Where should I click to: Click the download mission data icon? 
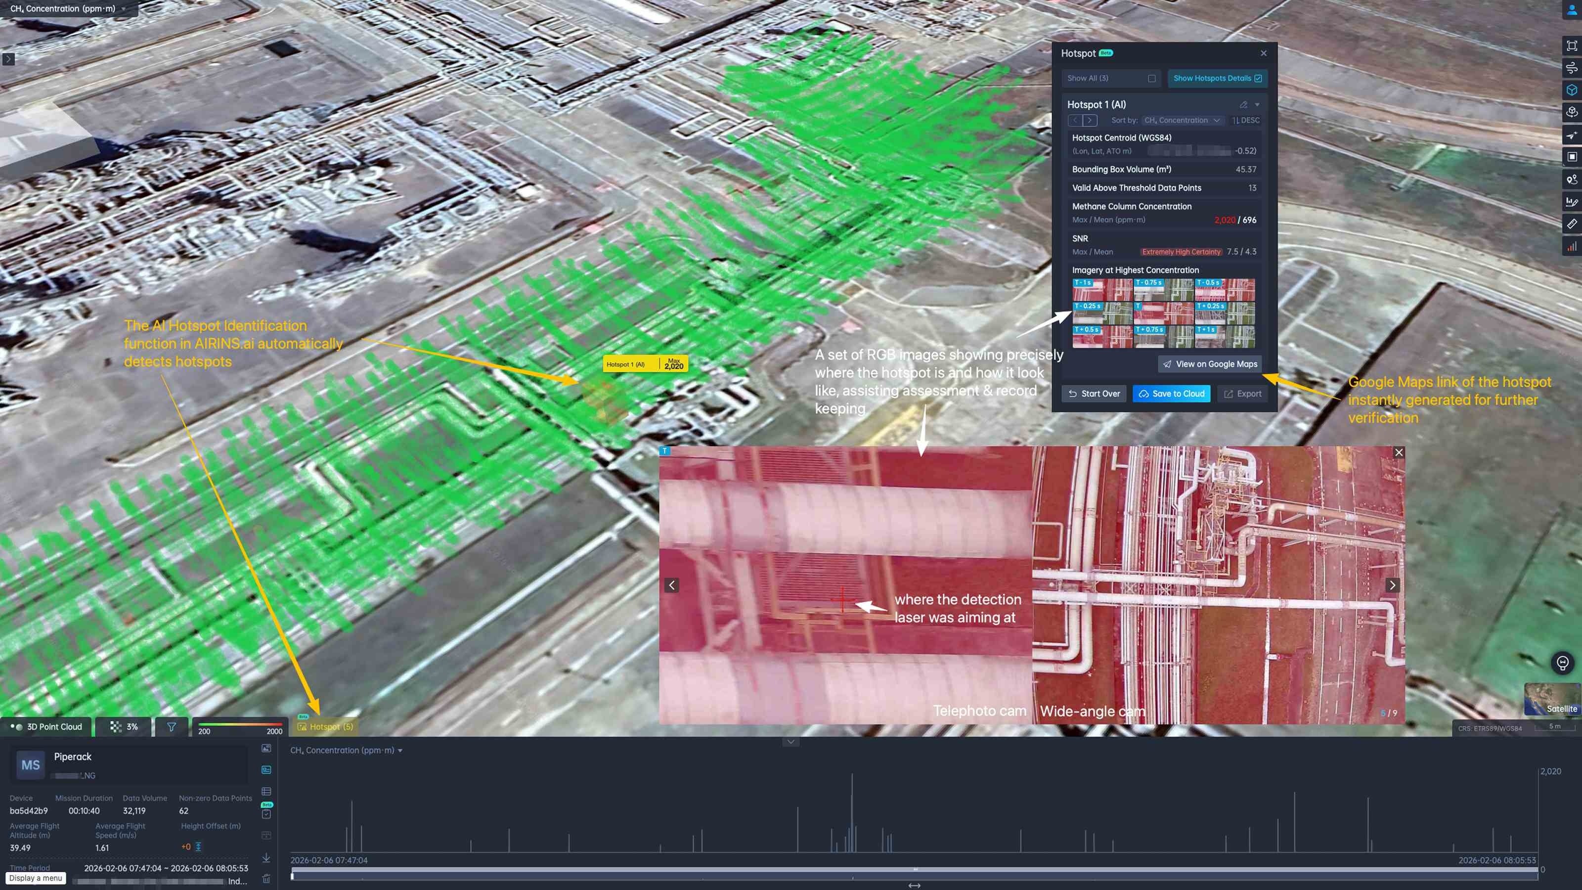tap(266, 857)
